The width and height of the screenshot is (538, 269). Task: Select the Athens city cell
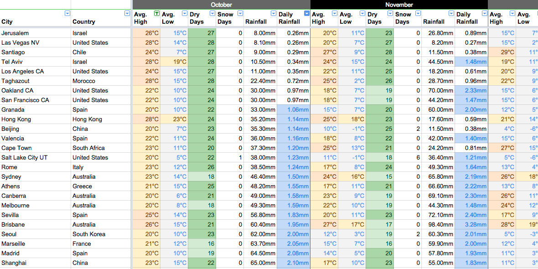point(36,186)
